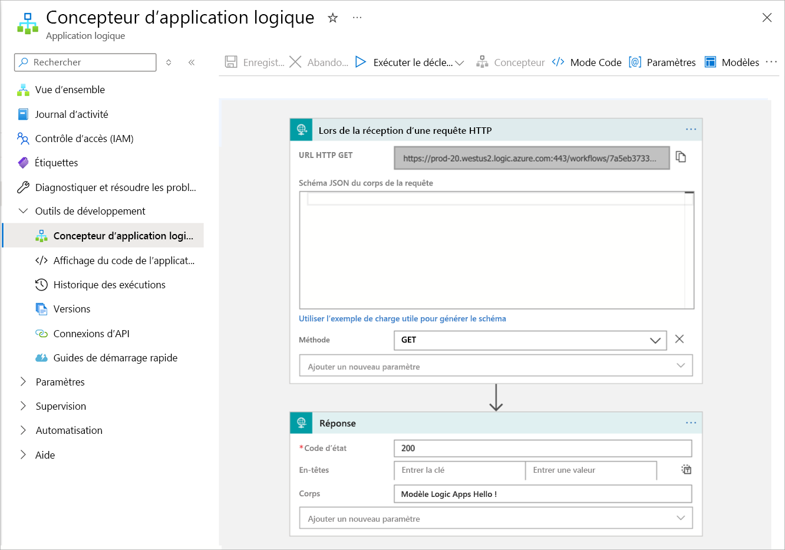Remove the Méthode parameter with X
Viewport: 785px width, 550px height.
pos(680,339)
